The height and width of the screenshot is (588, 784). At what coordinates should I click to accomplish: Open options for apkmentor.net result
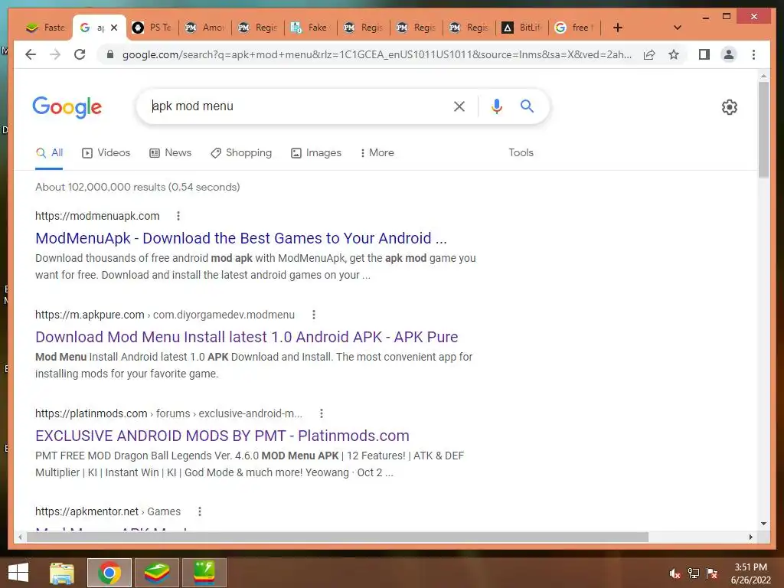pyautogui.click(x=200, y=511)
